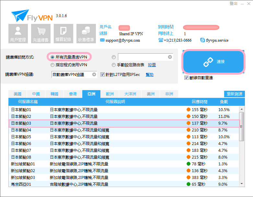Select server row 日本節點07
This screenshot has width=253, height=197.
[x=124, y=150]
